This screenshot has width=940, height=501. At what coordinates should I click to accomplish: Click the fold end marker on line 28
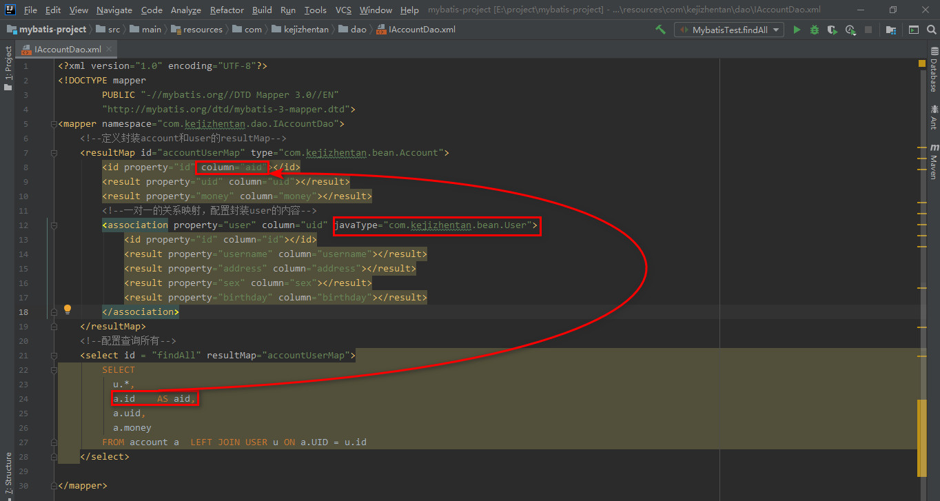[54, 457]
